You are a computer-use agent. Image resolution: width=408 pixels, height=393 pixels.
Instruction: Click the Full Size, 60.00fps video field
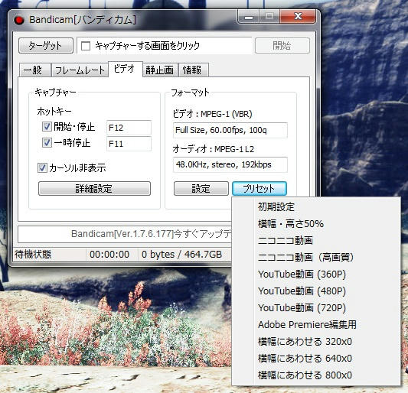pyautogui.click(x=230, y=130)
